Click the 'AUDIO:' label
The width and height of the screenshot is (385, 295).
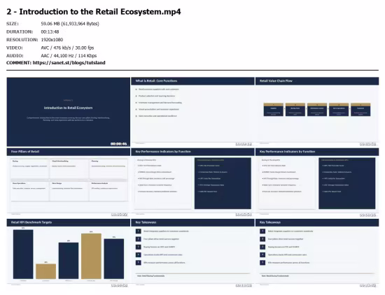point(15,56)
